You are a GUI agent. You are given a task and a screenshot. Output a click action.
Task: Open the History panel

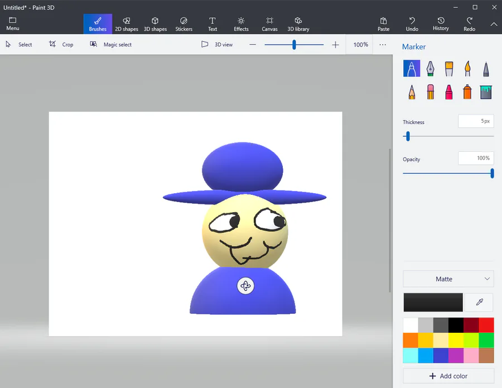click(x=441, y=24)
